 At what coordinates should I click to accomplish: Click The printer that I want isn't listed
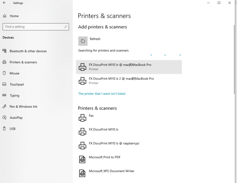[102, 94]
